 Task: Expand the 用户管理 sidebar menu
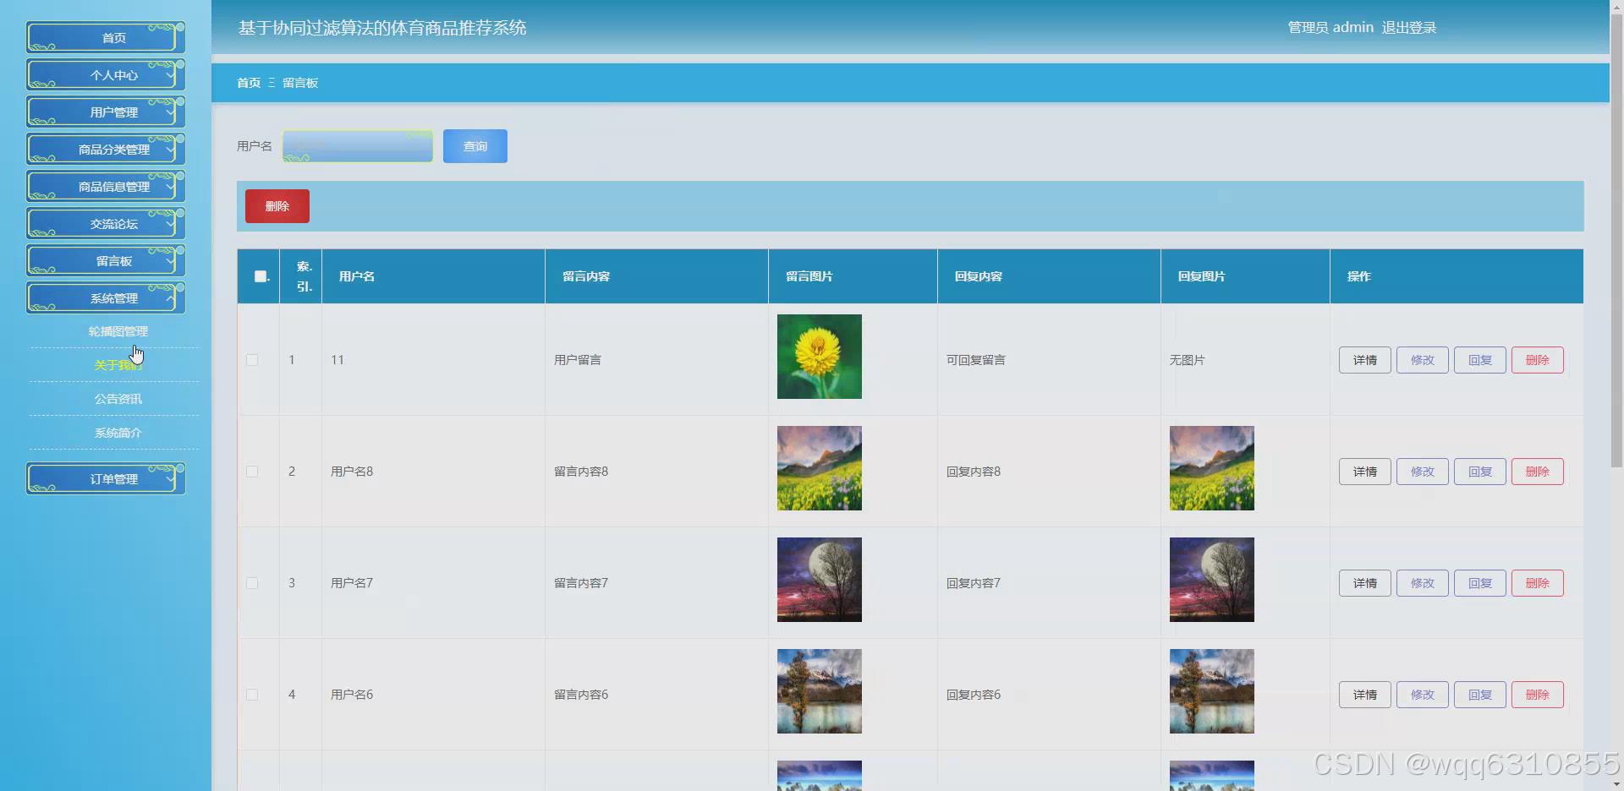[106, 112]
